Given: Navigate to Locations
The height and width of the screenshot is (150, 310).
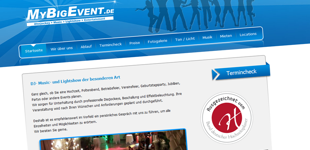Looking at the screenshot, I should click(248, 34).
